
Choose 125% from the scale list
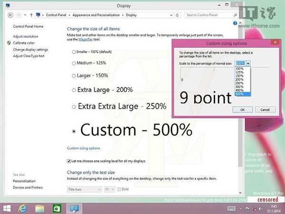coord(243,72)
